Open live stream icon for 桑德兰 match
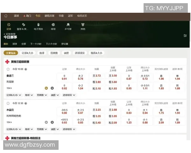 46,88
